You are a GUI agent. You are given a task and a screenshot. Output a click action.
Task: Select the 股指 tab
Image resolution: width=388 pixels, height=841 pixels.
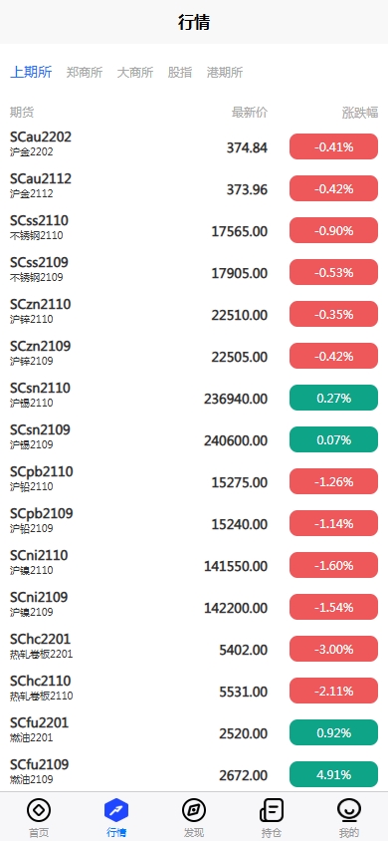(x=180, y=73)
